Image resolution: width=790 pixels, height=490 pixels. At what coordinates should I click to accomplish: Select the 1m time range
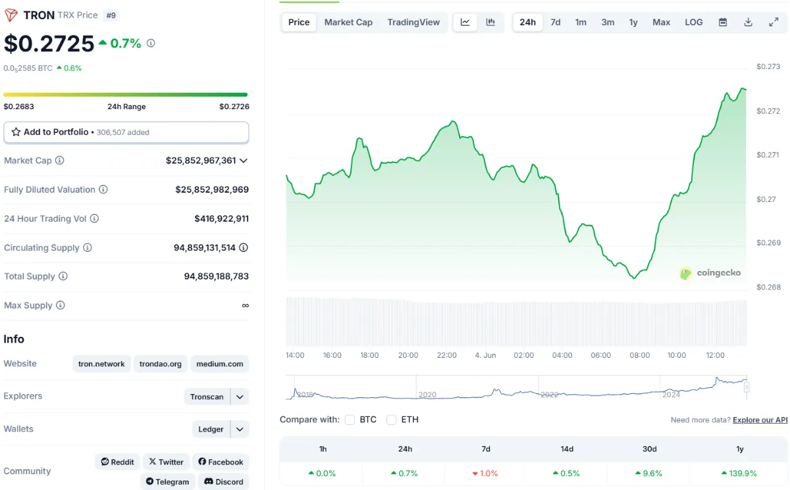(x=581, y=22)
